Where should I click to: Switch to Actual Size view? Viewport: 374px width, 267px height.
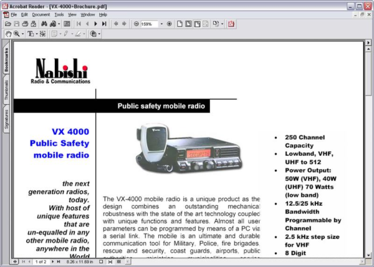point(180,24)
